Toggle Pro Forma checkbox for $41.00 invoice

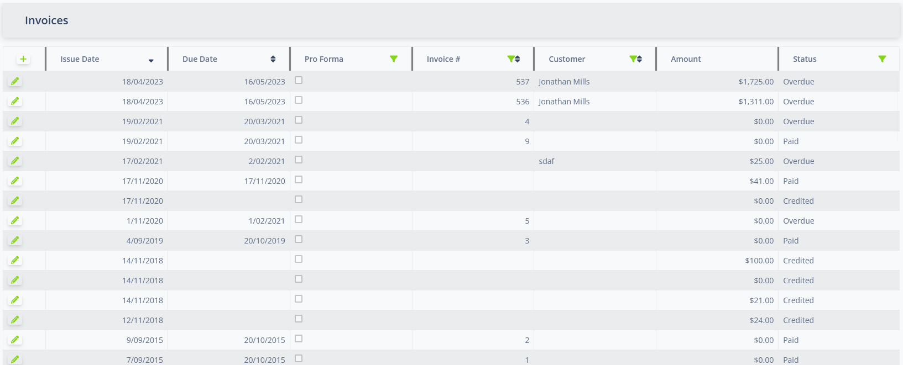click(299, 180)
